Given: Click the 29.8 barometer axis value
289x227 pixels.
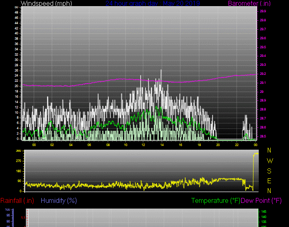Looking at the screenshot, I should [x=263, y=20].
